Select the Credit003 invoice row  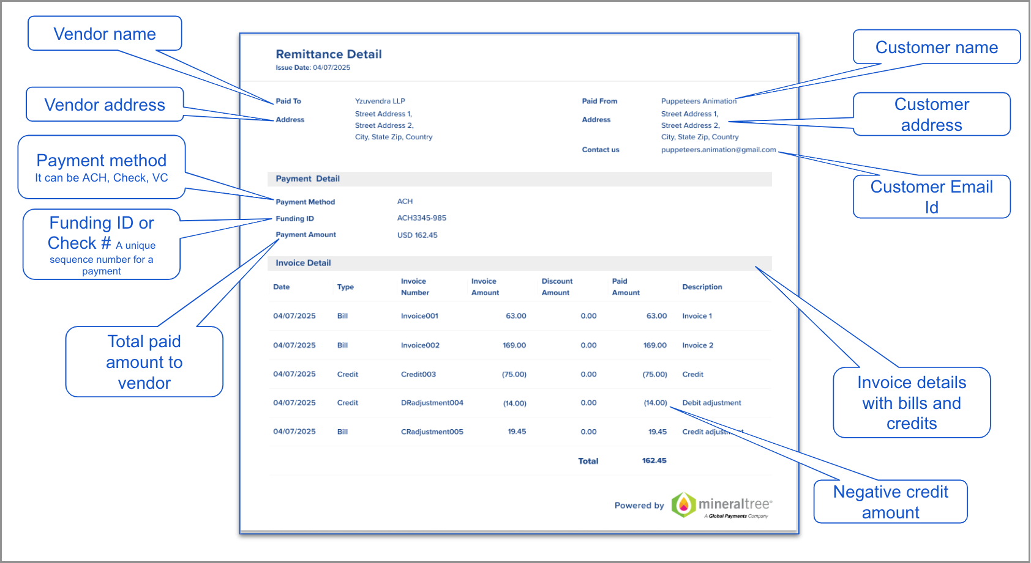coord(418,373)
